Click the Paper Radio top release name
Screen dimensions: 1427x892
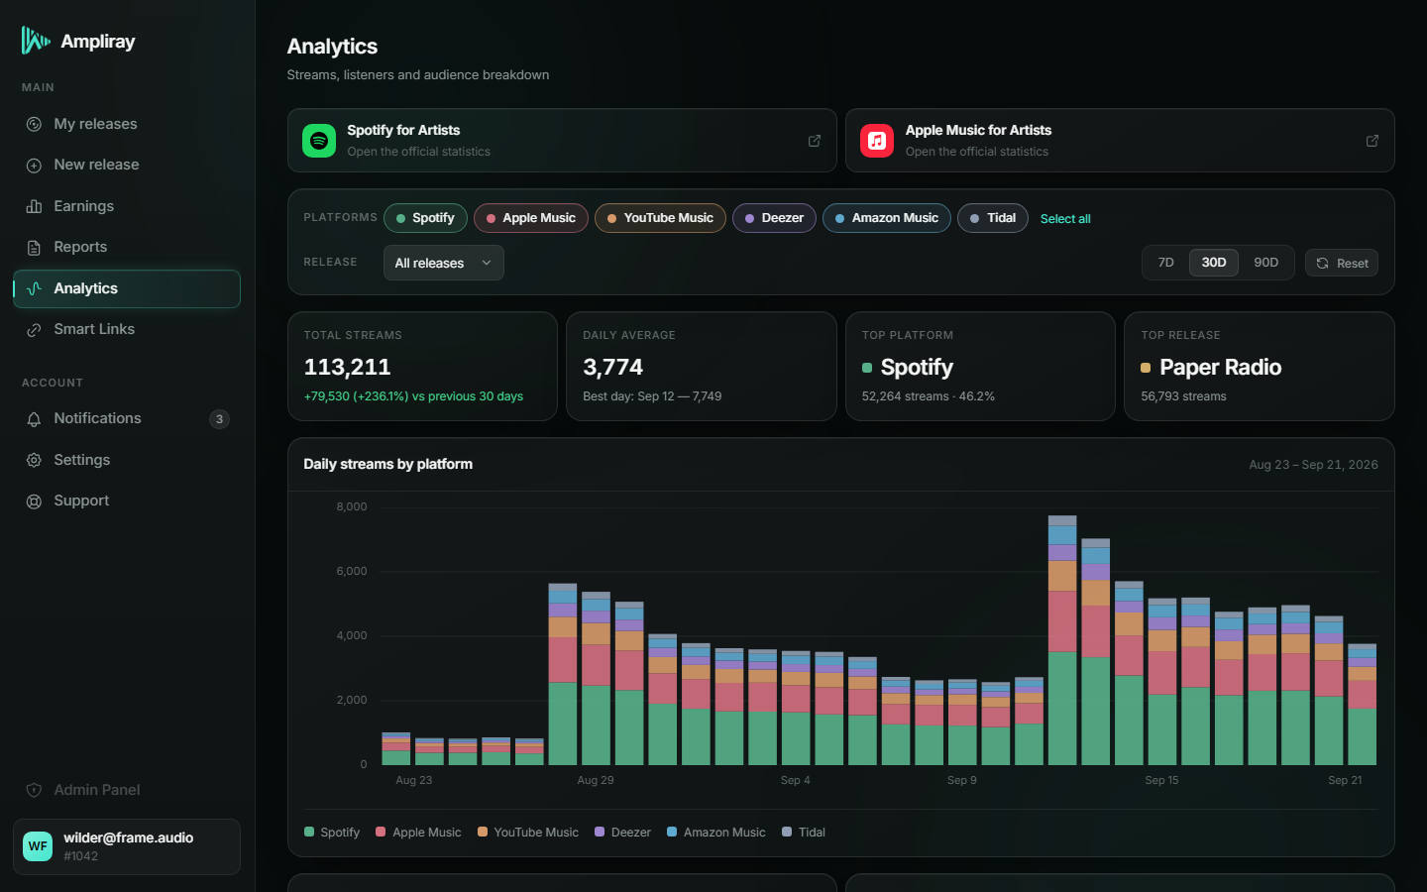(1221, 367)
